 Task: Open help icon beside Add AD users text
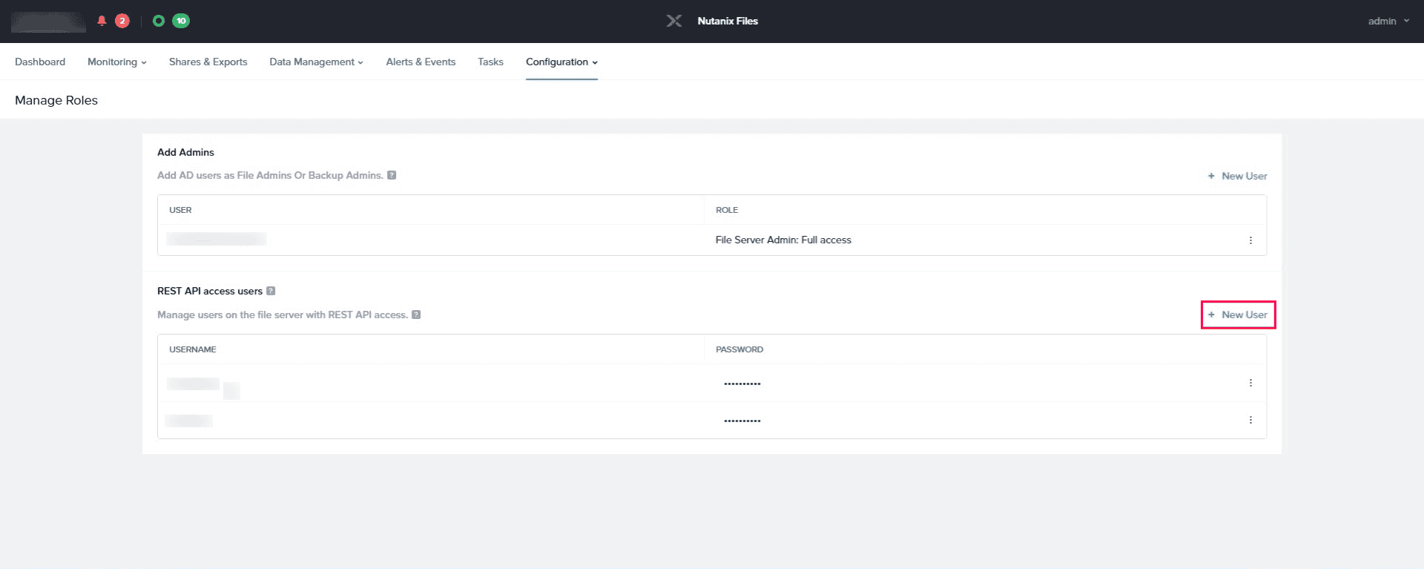coord(392,175)
